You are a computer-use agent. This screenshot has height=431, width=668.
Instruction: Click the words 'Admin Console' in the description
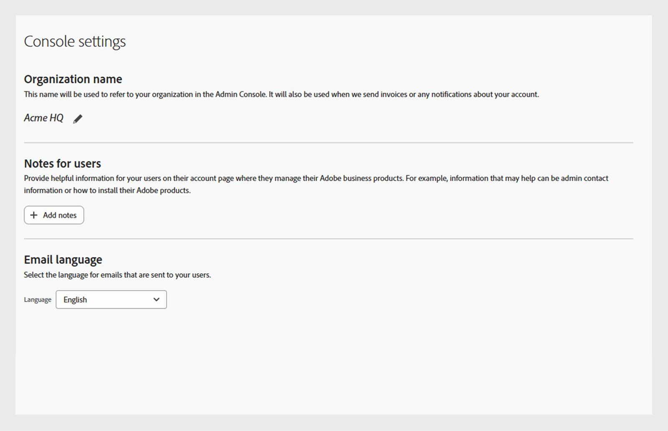(x=240, y=94)
